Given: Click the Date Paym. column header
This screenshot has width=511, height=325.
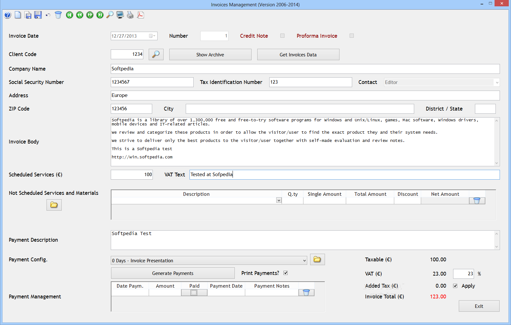Looking at the screenshot, I should [130, 286].
